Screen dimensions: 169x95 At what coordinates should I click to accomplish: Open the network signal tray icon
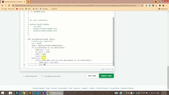point(154,93)
